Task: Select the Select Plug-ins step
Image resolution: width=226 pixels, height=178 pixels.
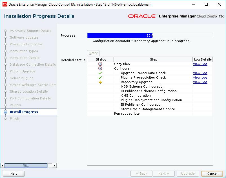Action: (21, 78)
